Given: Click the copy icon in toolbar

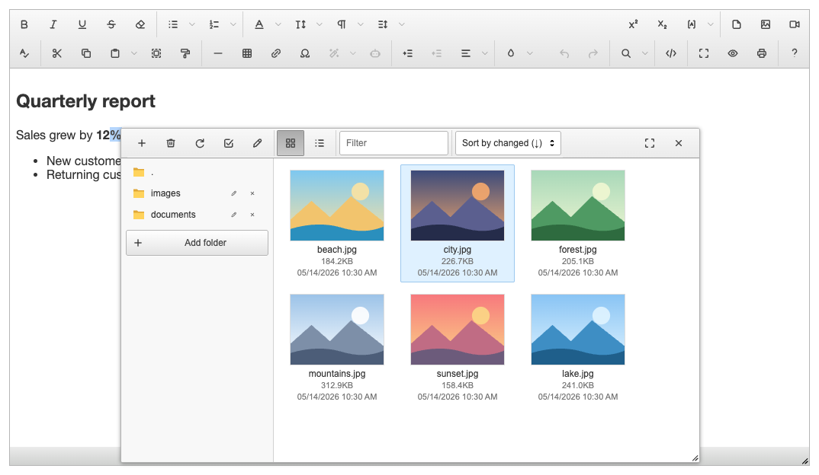Looking at the screenshot, I should 86,53.
